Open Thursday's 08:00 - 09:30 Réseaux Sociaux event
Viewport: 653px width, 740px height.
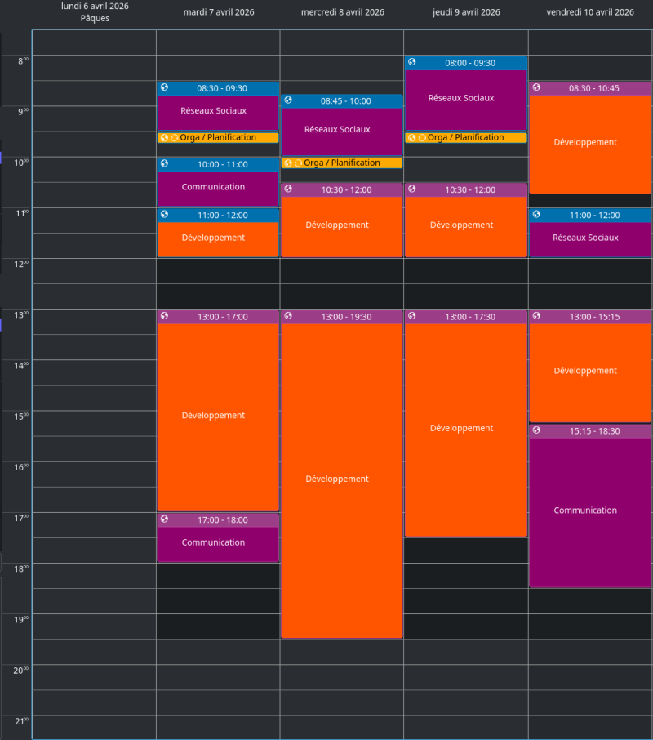click(466, 93)
